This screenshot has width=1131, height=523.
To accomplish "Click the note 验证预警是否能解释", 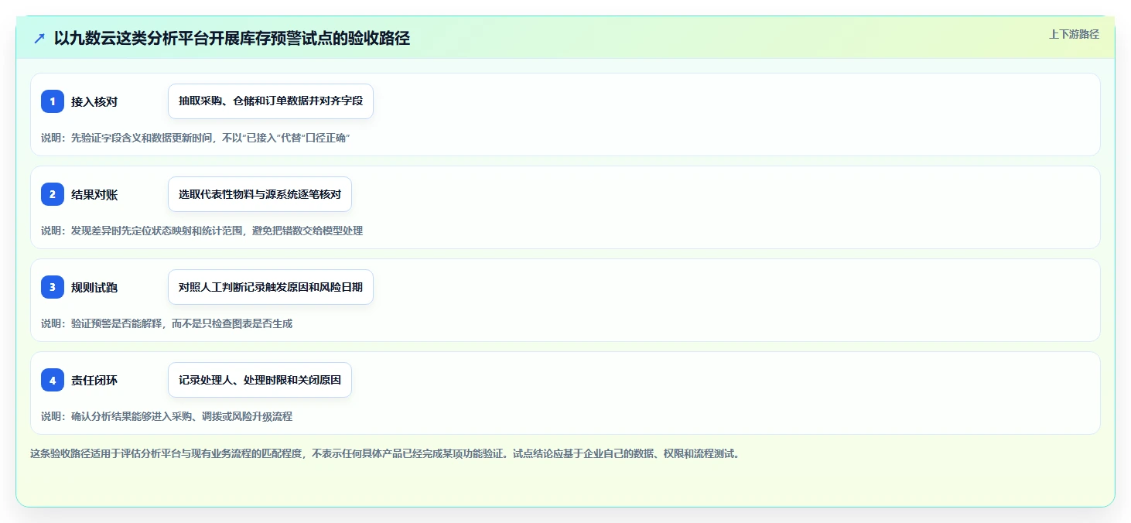I will pyautogui.click(x=166, y=323).
